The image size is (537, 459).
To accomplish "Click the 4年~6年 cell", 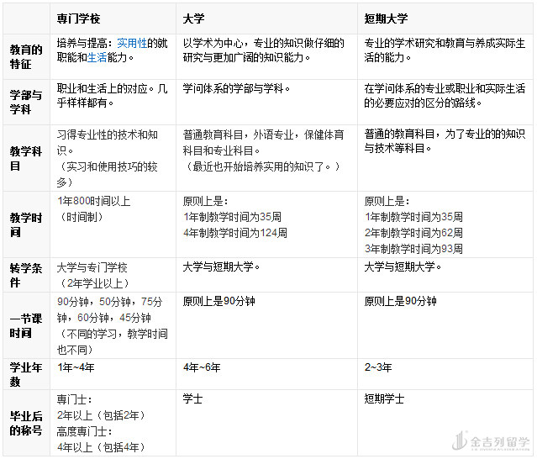I will (202, 368).
